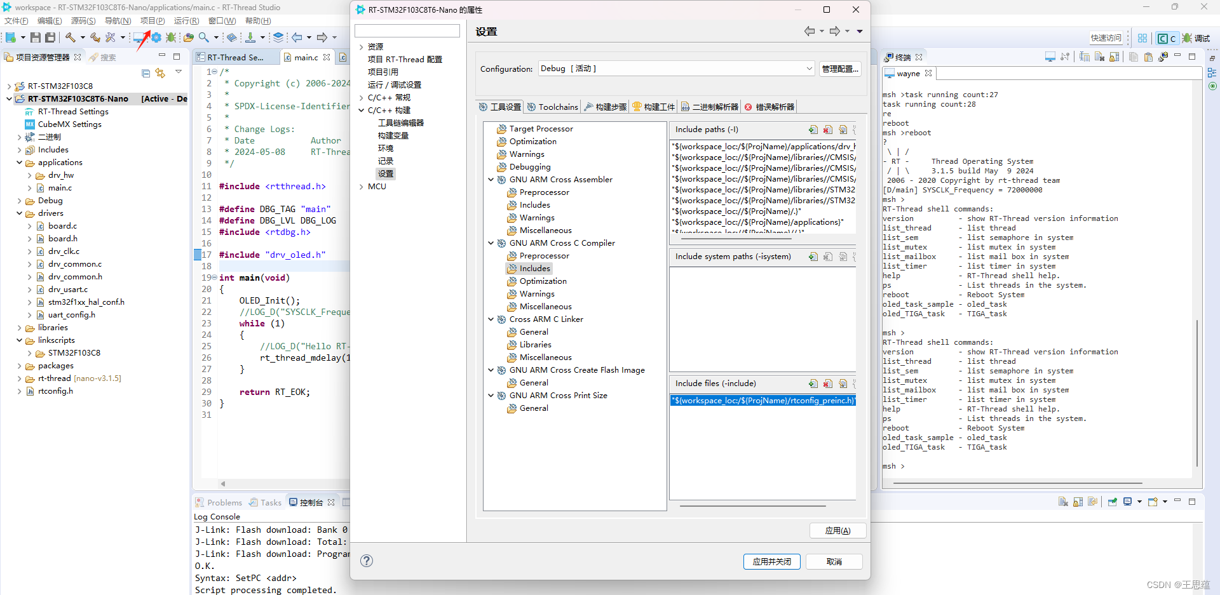Edit selected entry in Include paths (-I)

[x=843, y=130]
